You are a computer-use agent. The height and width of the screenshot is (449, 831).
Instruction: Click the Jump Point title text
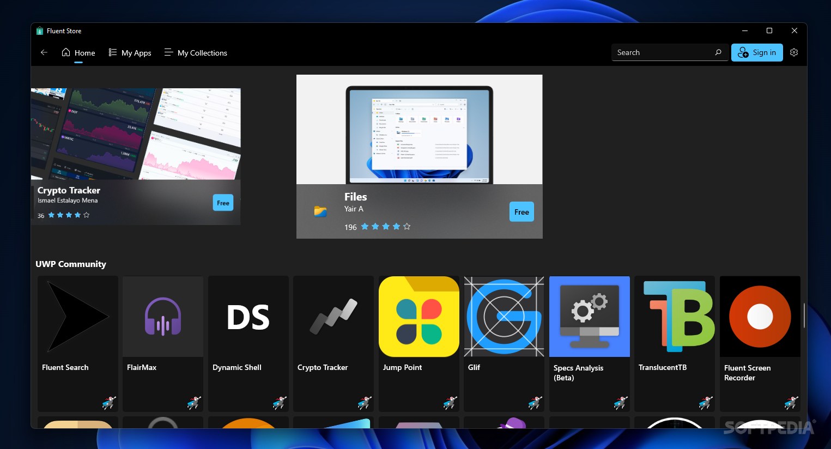(x=402, y=367)
